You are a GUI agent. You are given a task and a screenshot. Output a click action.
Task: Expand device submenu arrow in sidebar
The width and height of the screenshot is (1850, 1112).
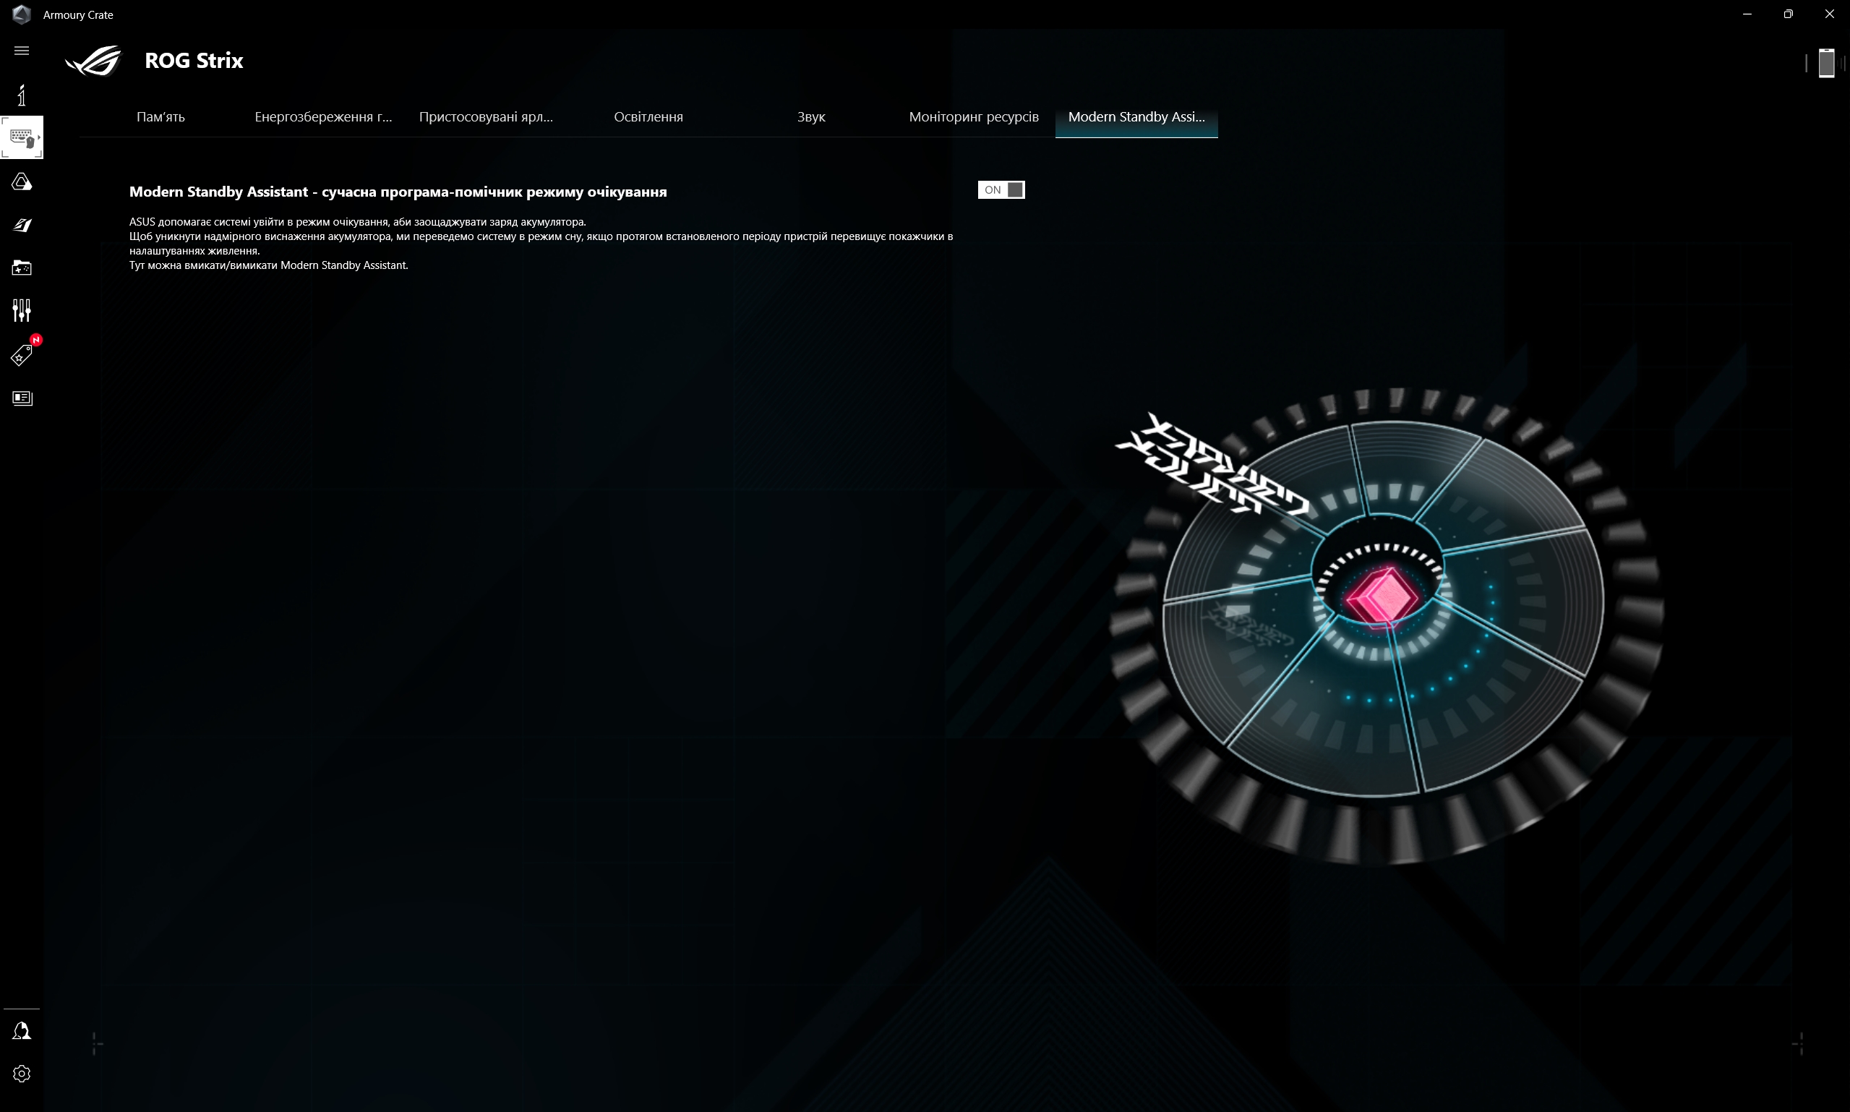pyautogui.click(x=39, y=137)
